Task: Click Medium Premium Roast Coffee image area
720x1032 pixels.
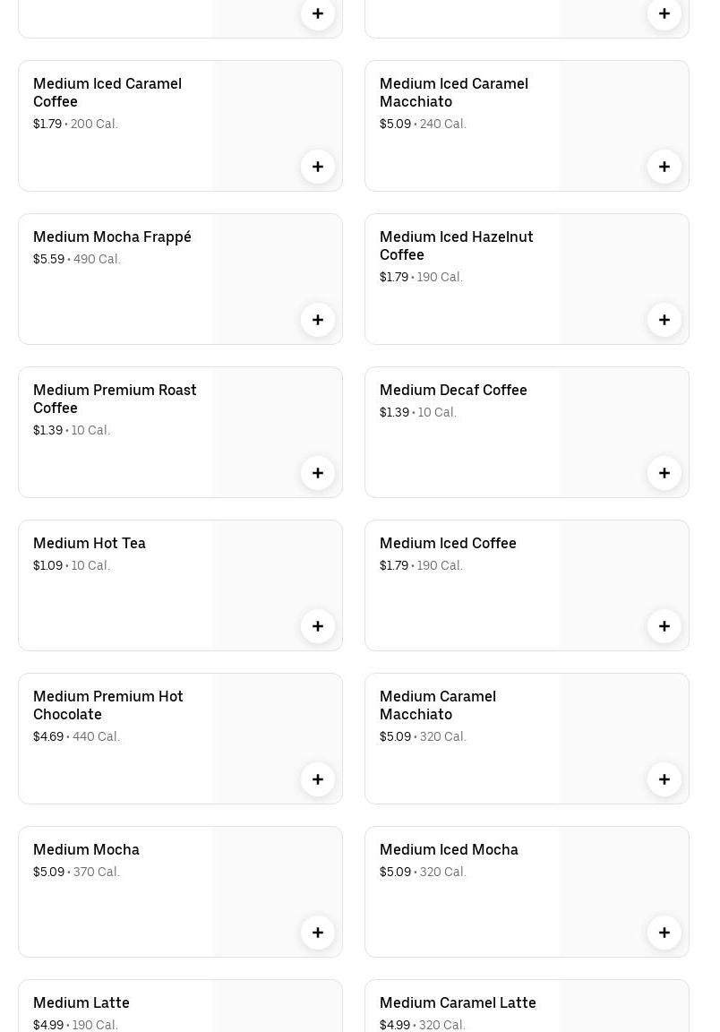Action: (x=277, y=421)
